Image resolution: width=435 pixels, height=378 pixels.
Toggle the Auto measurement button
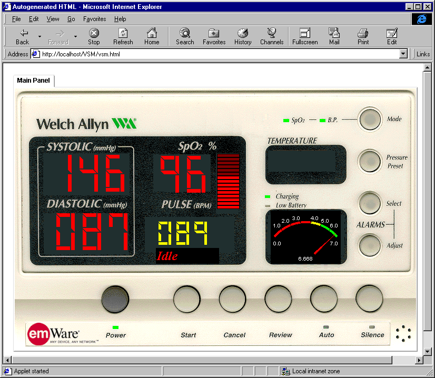pos(324,300)
